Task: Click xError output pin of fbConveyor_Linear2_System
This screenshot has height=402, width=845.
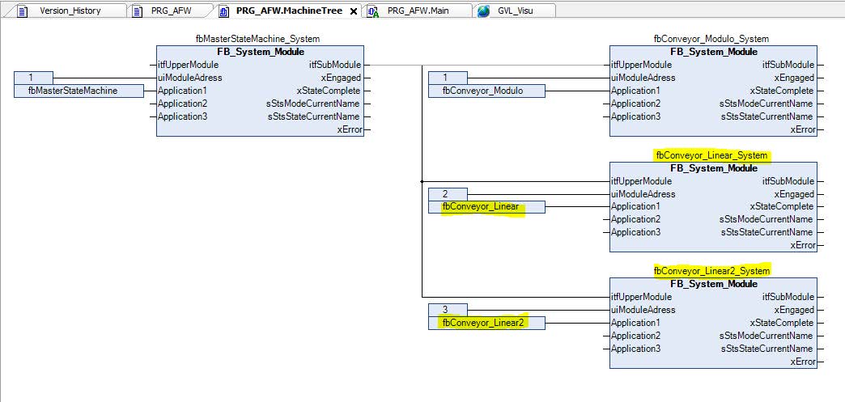Action: 803,362
